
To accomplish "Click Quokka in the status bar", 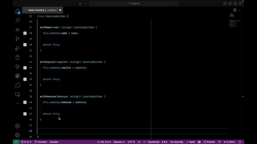I will tap(54, 142).
